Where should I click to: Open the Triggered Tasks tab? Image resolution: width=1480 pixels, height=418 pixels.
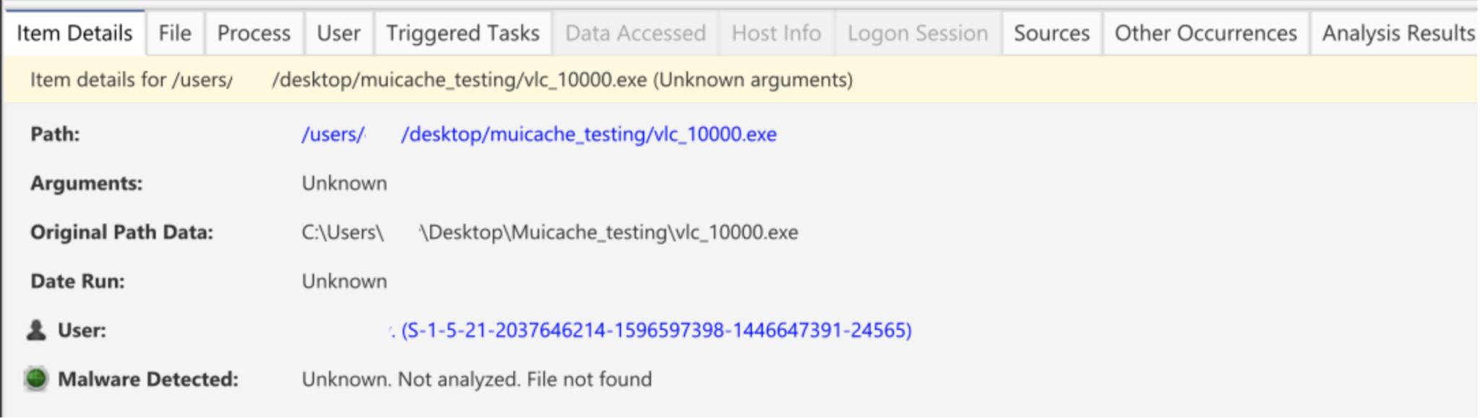pos(462,32)
